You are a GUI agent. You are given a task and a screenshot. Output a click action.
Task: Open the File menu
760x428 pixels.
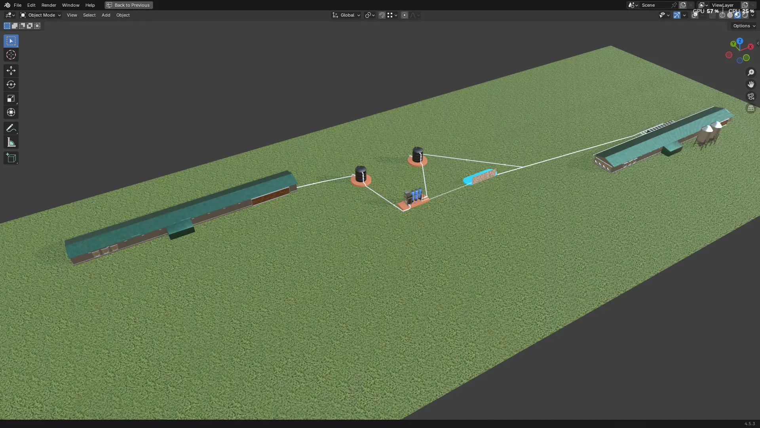click(x=17, y=5)
